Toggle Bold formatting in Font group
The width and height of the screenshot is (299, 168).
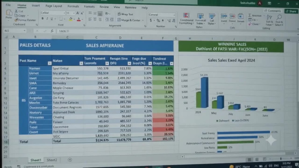point(42,19)
